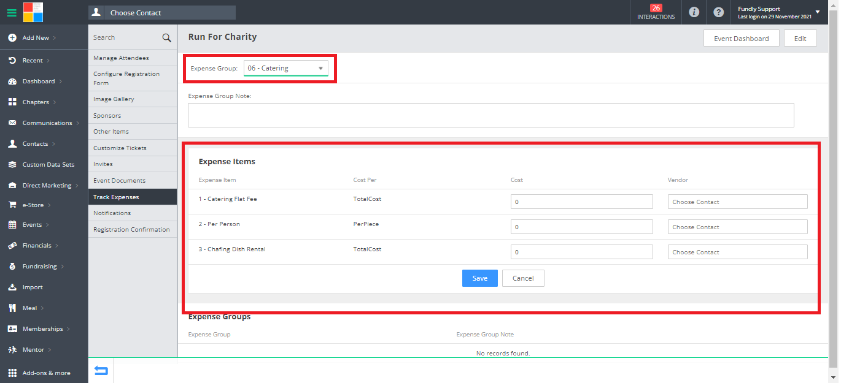Image resolution: width=841 pixels, height=383 pixels.
Task: Toggle the hamburger menu icon
Action: (12, 12)
